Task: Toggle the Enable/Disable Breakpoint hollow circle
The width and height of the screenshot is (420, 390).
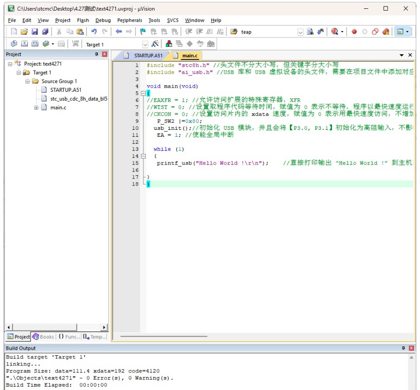Action: (365, 32)
